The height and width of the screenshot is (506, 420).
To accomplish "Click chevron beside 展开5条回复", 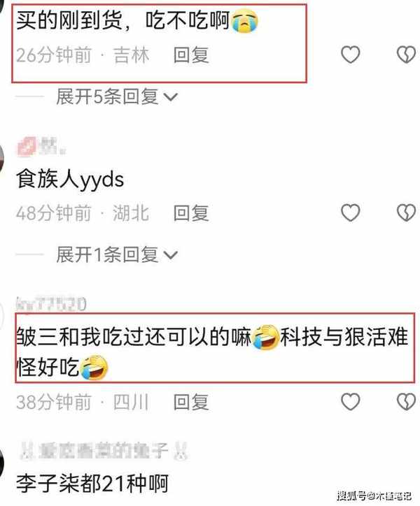I will click(x=171, y=97).
